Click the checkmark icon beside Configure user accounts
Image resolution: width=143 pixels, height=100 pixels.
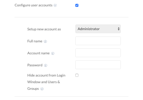tap(55, 5)
